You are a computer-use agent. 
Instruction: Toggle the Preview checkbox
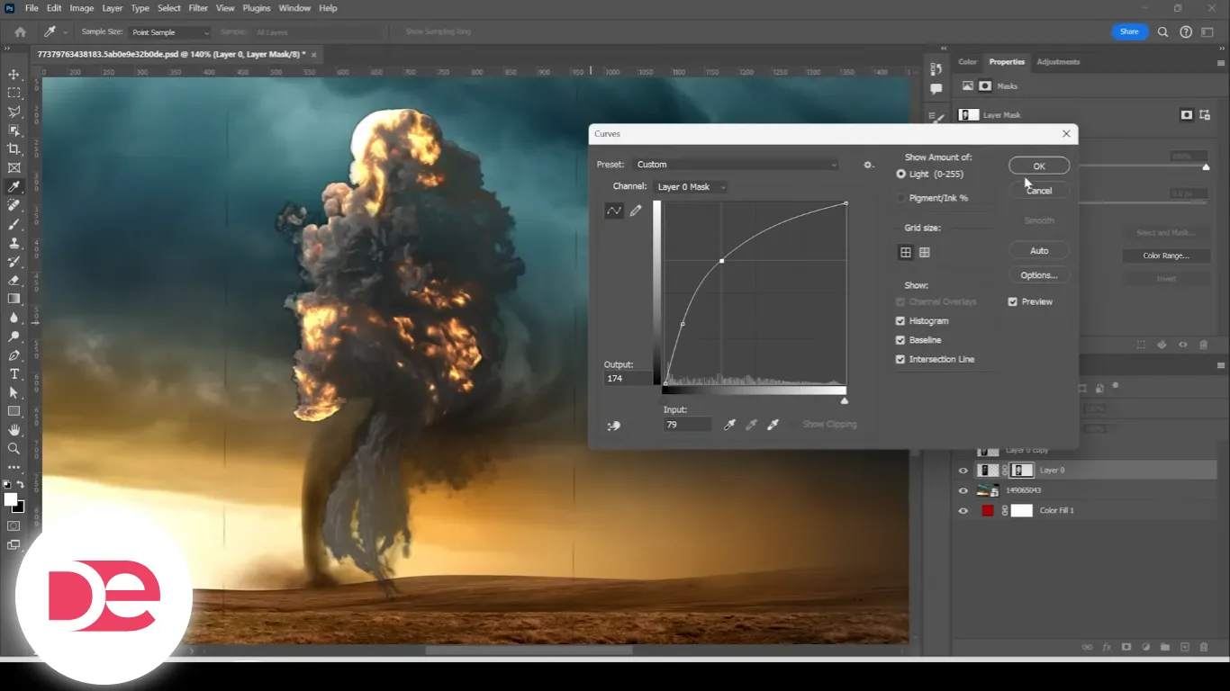click(1013, 302)
